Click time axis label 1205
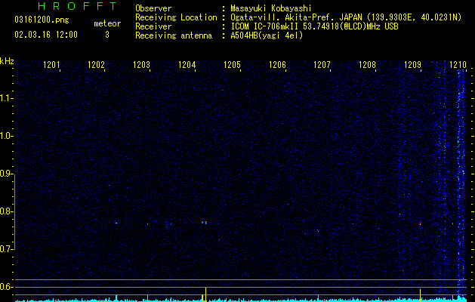This screenshot has height=302, width=475. [x=232, y=64]
